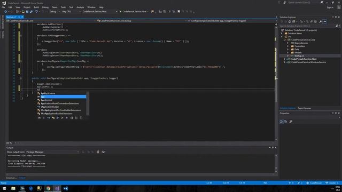342x192 pixels.
Task: Open the editor zoom percentage dropdown
Action: [x=11, y=143]
